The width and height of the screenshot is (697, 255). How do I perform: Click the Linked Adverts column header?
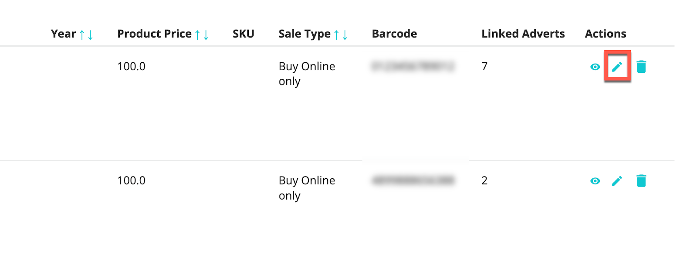[523, 34]
